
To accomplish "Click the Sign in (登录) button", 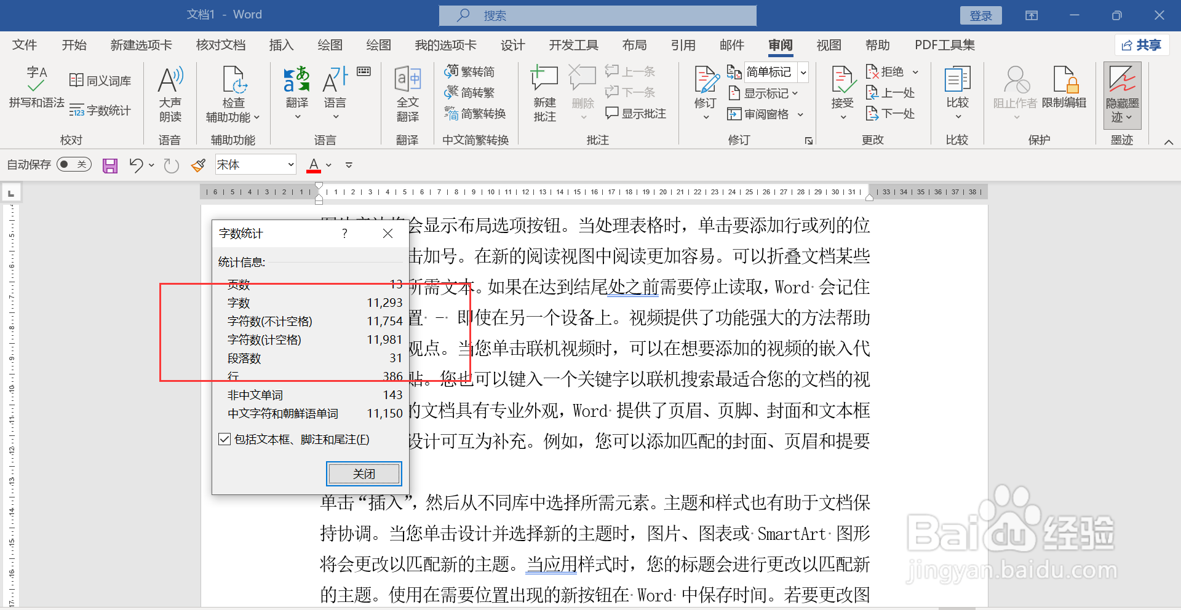I will pyautogui.click(x=980, y=15).
